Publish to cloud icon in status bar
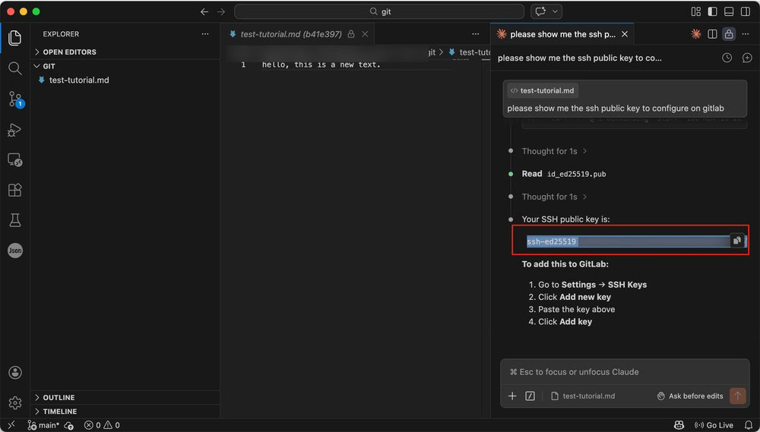This screenshot has height=432, width=760. 69,425
